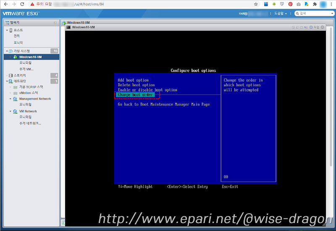Click the Management Network globe icon

click(15, 99)
